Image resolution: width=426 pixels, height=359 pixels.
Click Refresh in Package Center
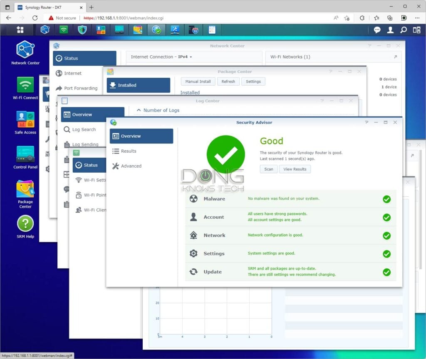point(228,82)
